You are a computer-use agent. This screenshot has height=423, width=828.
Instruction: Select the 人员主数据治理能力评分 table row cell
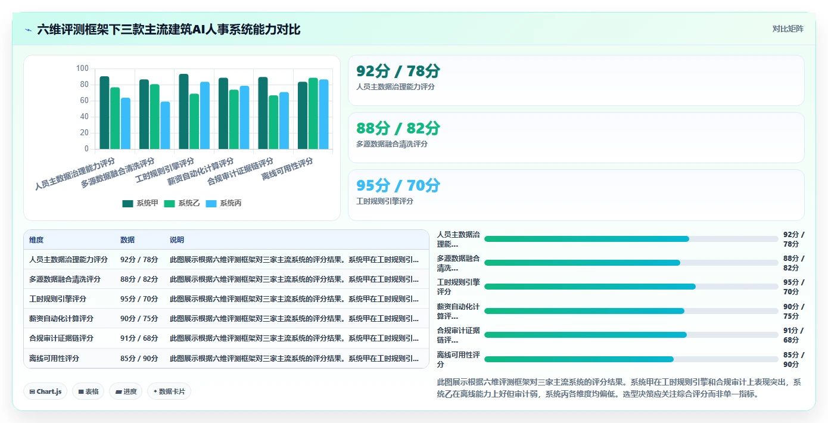click(69, 260)
